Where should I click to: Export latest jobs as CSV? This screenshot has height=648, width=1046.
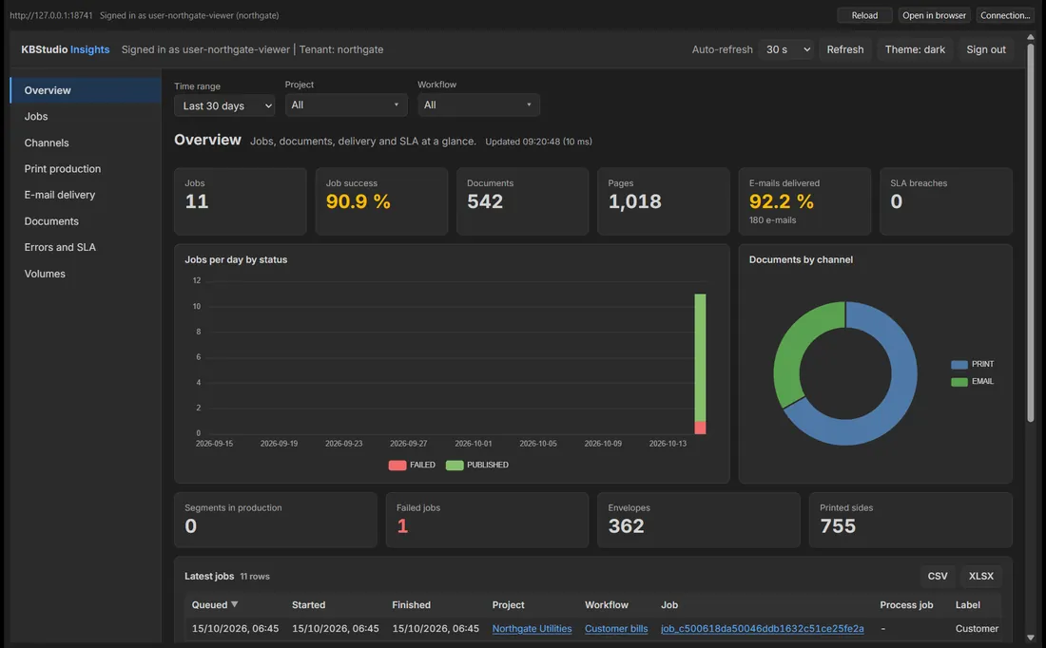(937, 576)
